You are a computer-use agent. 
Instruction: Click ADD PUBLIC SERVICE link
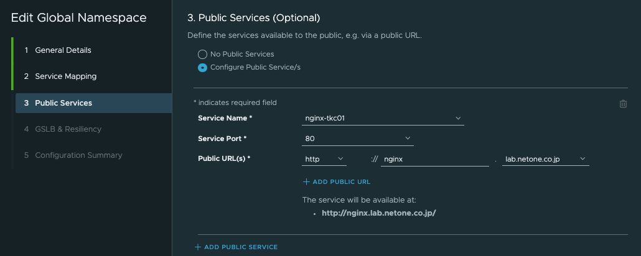[x=241, y=247]
